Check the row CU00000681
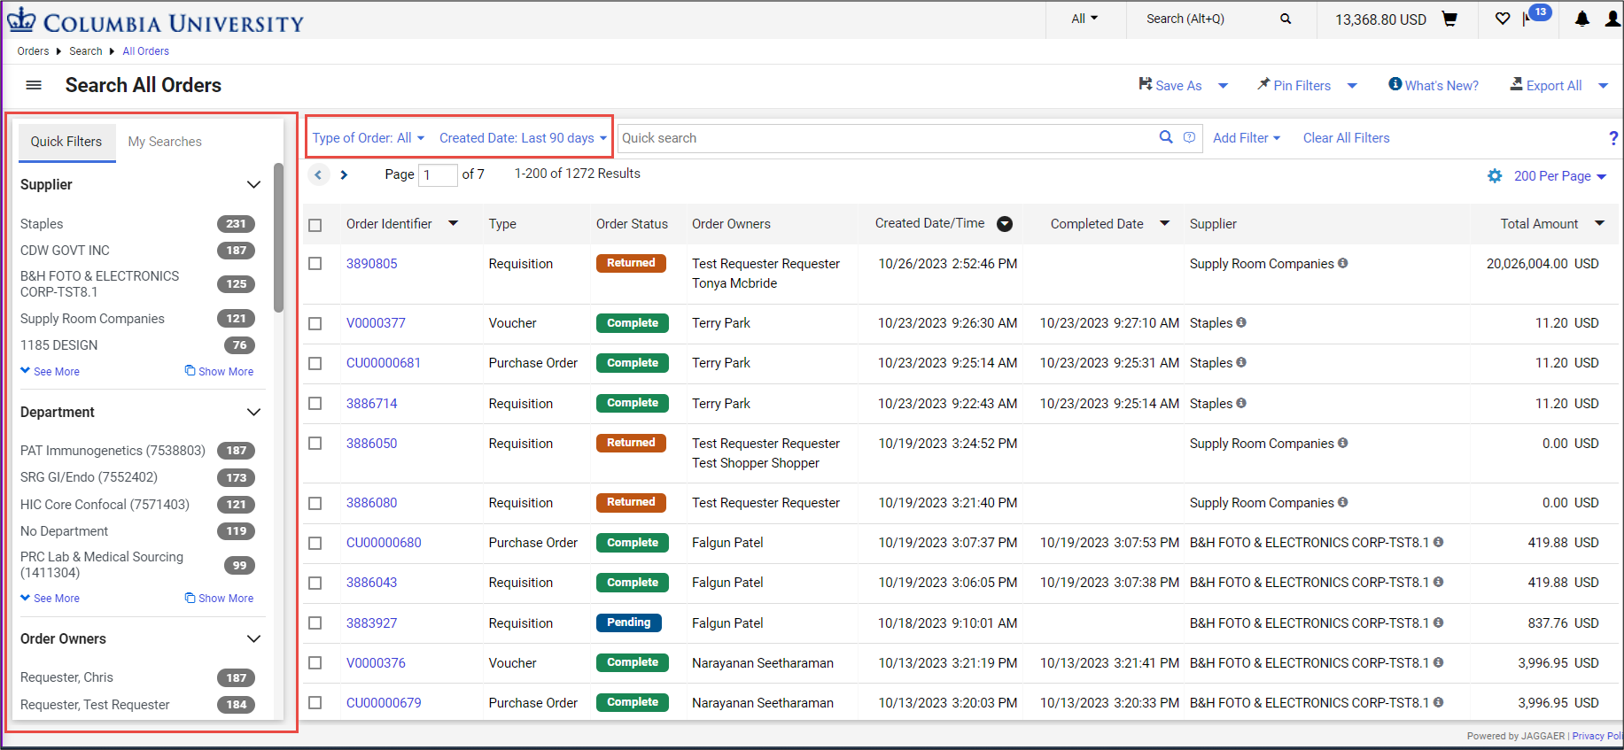1624x750 pixels. tap(315, 363)
